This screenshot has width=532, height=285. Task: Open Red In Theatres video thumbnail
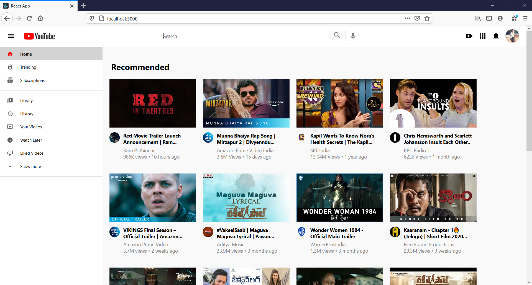click(x=153, y=103)
